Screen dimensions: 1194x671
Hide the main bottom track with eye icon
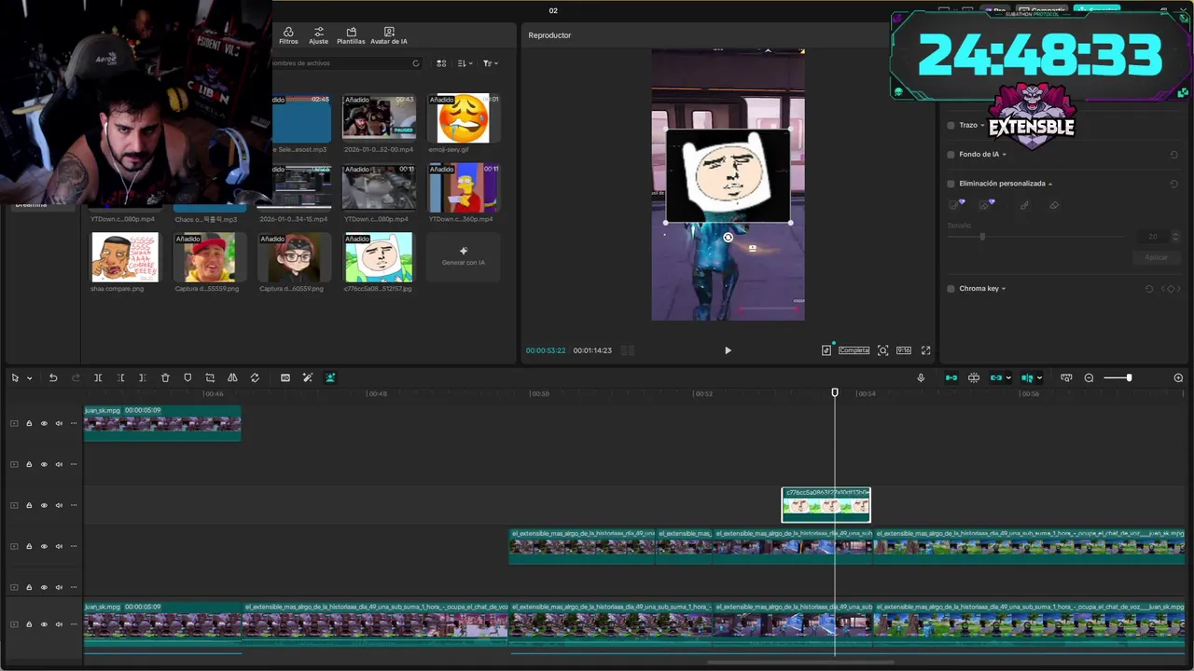(x=44, y=624)
